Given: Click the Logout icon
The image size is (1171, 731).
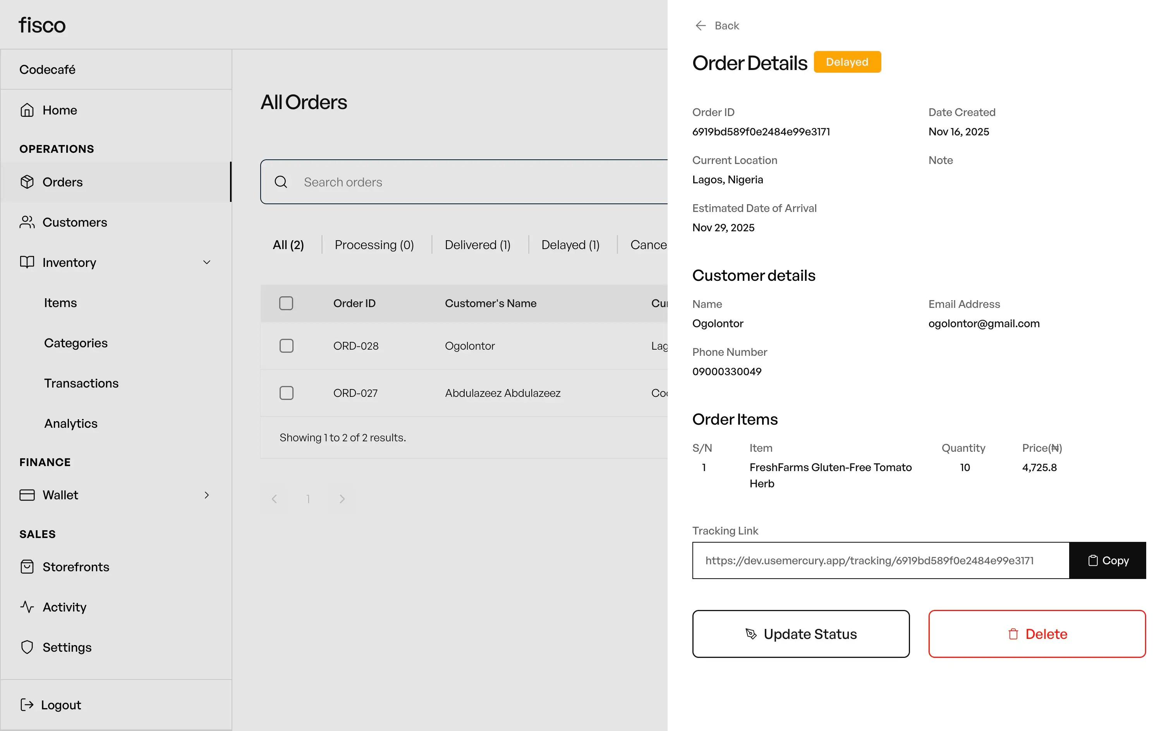Looking at the screenshot, I should 27,704.
